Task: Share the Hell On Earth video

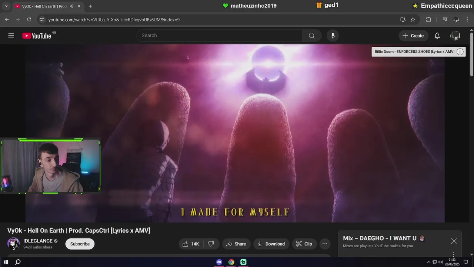Action: (236, 244)
